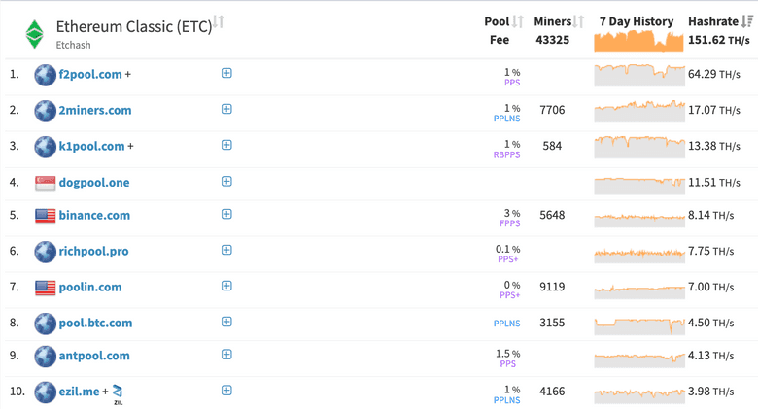Expand the pool.btc.com row plus box
The height and width of the screenshot is (409, 758).
(x=226, y=322)
